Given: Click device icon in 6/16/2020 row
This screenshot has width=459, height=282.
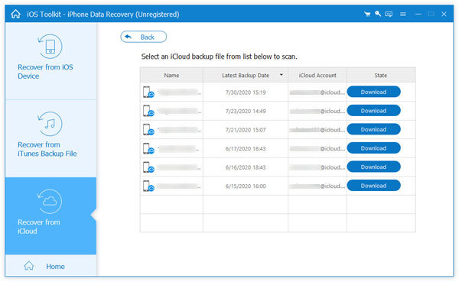Looking at the screenshot, I should pos(148,167).
